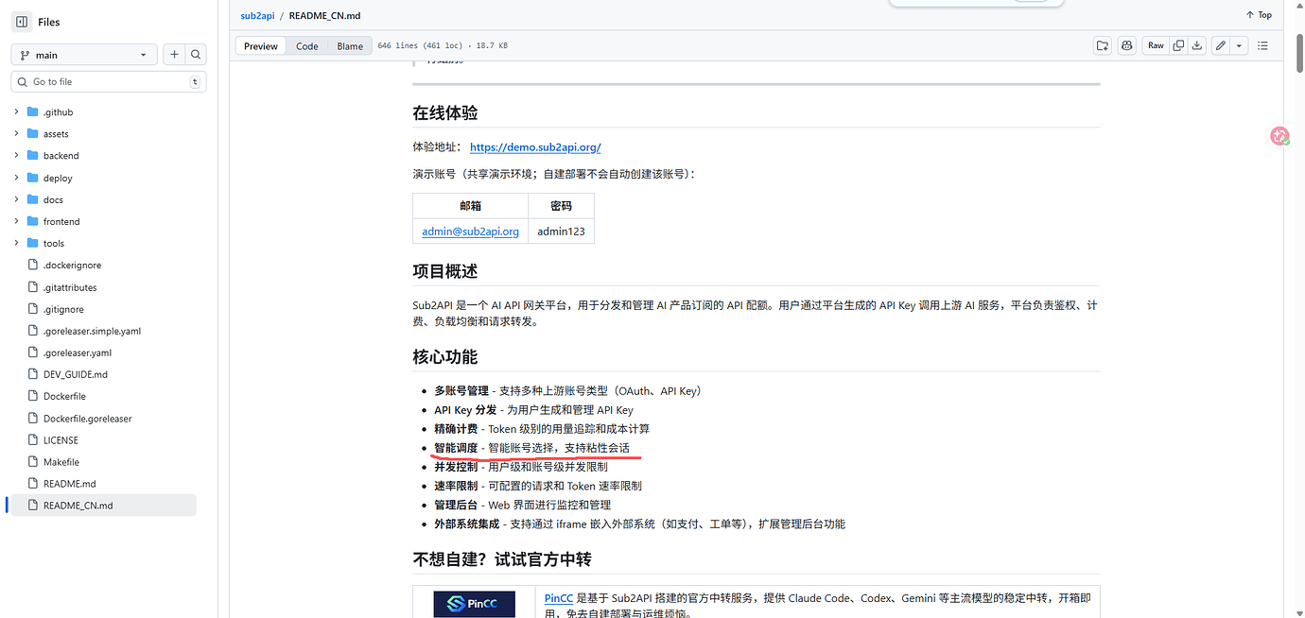Click the 多账号管理 bullet item
Screen dimensions: 1305x618
(x=567, y=391)
